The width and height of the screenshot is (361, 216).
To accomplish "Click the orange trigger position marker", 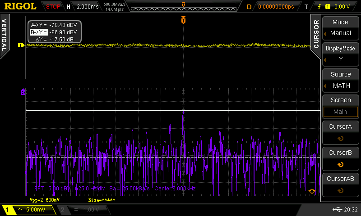I will tap(183, 20).
